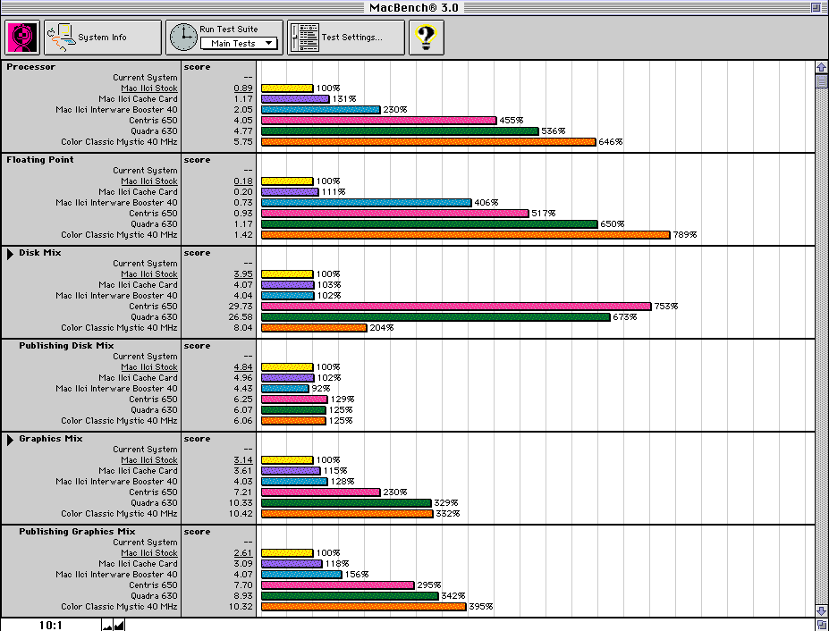The width and height of the screenshot is (829, 631).
Task: Click the green 650% Floating Point bar
Action: 429,224
